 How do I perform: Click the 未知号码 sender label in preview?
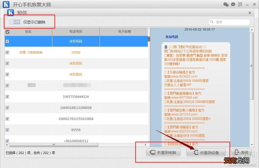pyautogui.click(x=172, y=37)
